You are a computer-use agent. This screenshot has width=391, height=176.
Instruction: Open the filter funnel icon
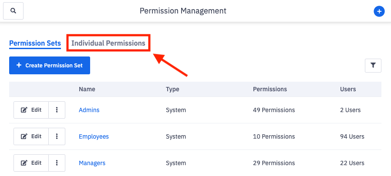click(x=373, y=66)
